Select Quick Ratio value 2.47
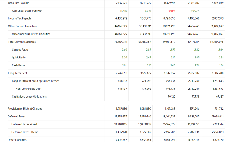This screenshot has height=143, width=225. coord(149,57)
